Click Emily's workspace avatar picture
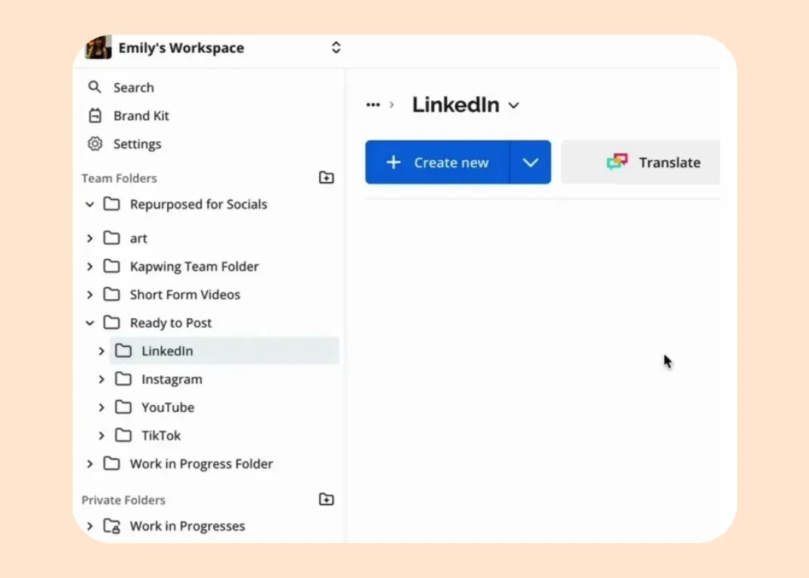The height and width of the screenshot is (578, 809). [x=98, y=48]
